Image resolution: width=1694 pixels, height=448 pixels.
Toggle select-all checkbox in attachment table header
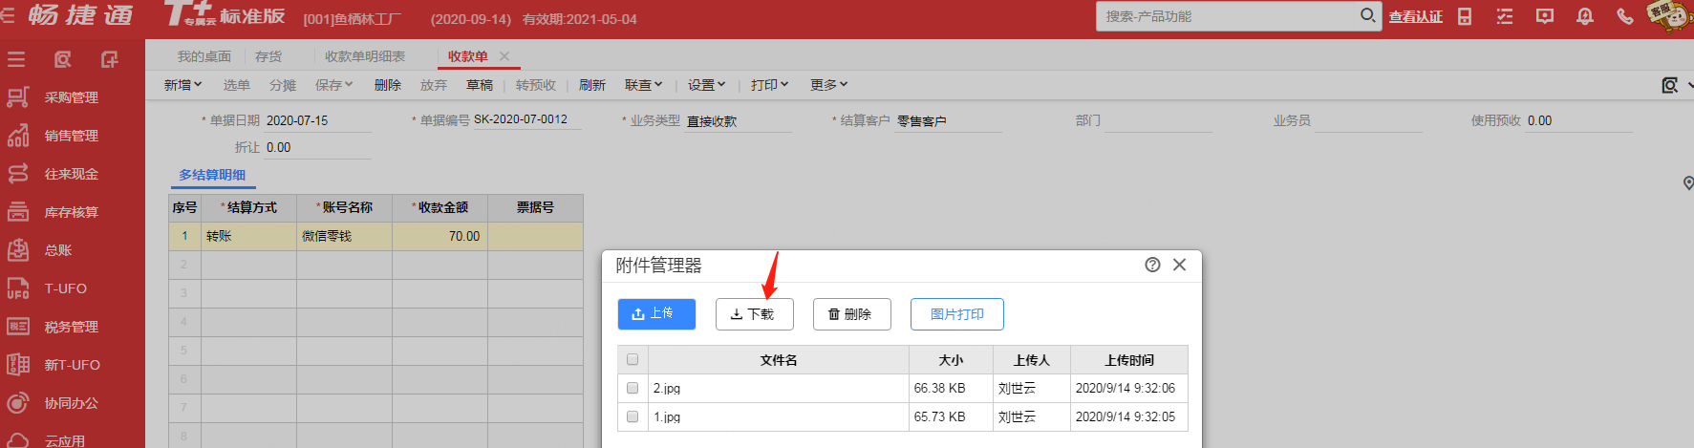[x=633, y=359]
